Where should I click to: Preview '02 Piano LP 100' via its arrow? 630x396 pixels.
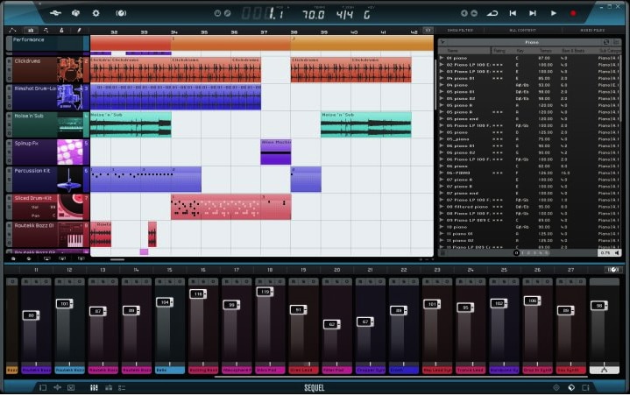(x=442, y=65)
